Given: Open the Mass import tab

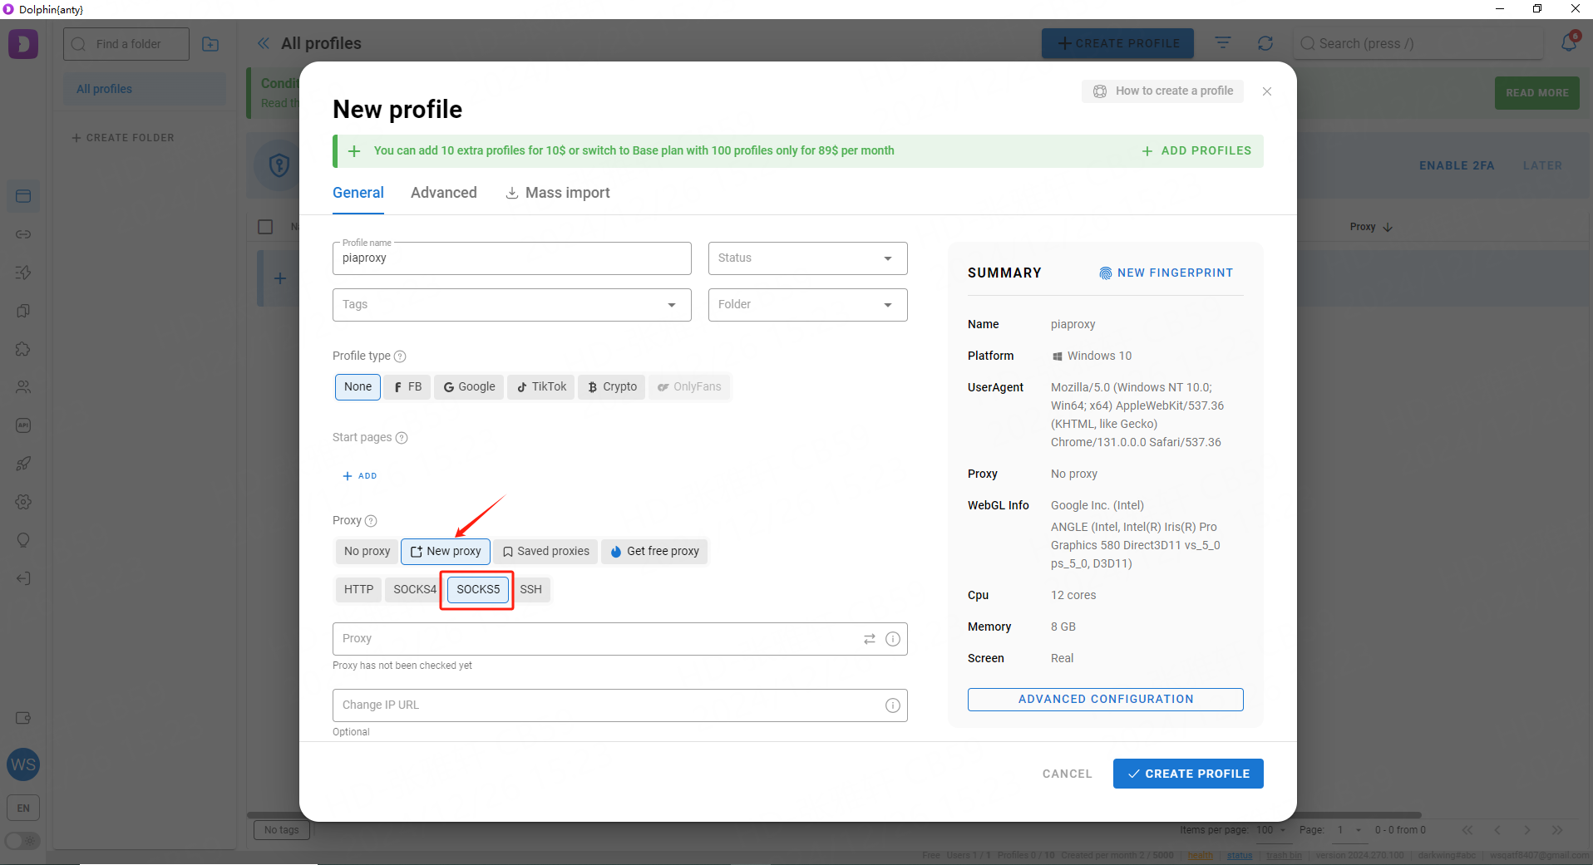Looking at the screenshot, I should 558,193.
